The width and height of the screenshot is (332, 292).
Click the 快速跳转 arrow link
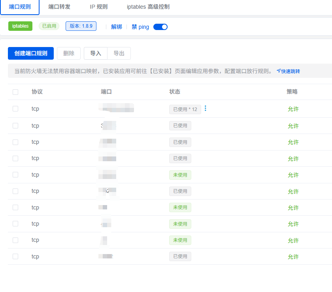pyautogui.click(x=288, y=72)
